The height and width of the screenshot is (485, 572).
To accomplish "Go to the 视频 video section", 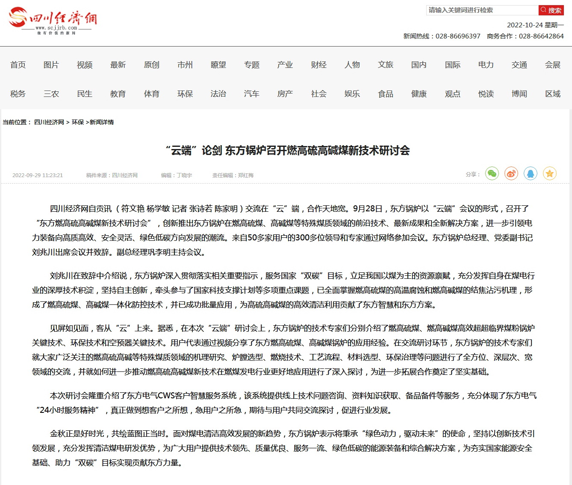I will pos(85,65).
